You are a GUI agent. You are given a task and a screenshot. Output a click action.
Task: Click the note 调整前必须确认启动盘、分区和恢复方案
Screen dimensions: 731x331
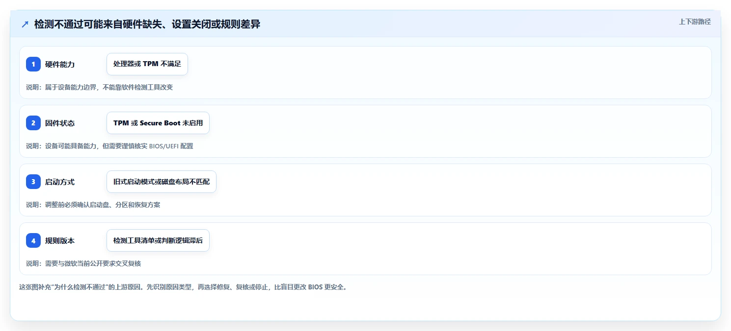[93, 205]
